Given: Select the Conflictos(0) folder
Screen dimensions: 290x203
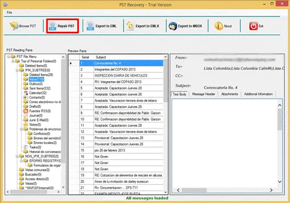Looking at the screenshot, I should pos(42,134).
